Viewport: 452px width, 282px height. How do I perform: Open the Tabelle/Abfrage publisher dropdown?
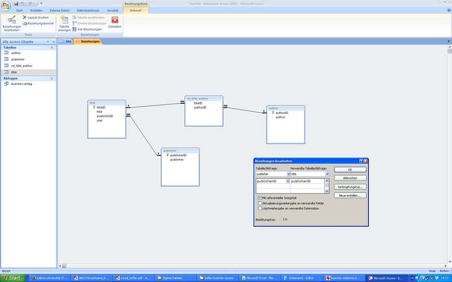click(x=288, y=174)
